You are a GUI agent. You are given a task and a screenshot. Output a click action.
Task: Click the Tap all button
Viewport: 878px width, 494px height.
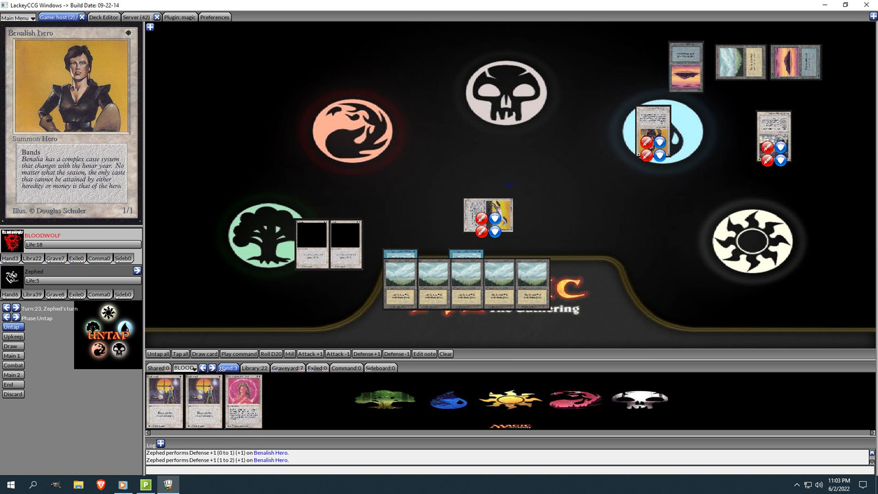coord(180,354)
